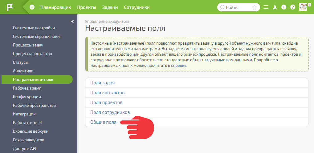The width and height of the screenshot is (314, 153).
Task: Open Рабочие пространства in sidebar
Action: tap(34, 105)
